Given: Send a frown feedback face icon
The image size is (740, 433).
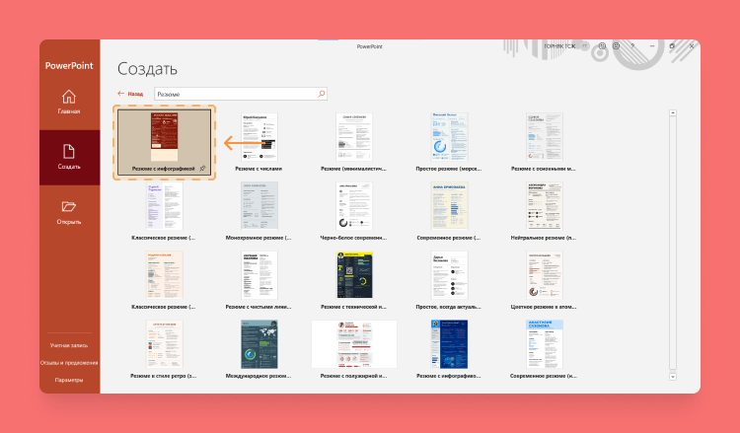Looking at the screenshot, I should 617,46.
